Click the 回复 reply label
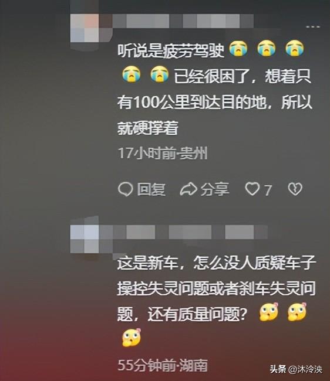Image resolution: width=330 pixels, height=381 pixels. click(151, 189)
